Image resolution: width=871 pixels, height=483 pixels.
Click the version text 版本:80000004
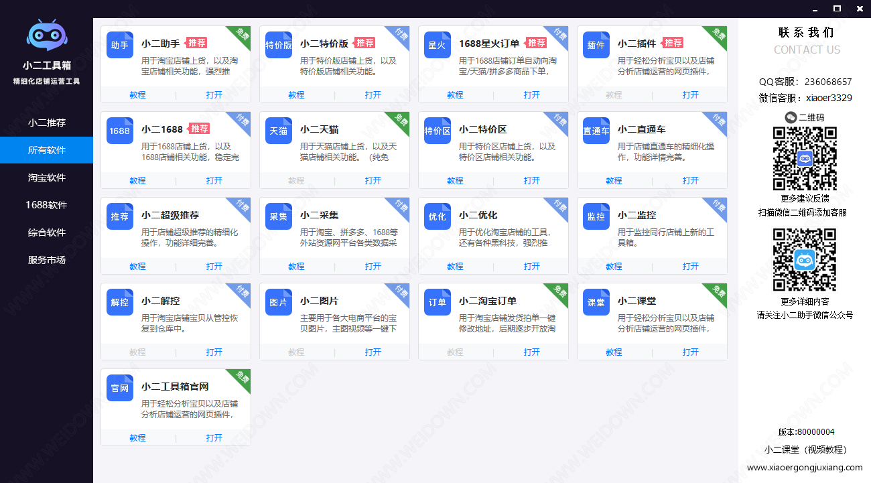point(806,432)
